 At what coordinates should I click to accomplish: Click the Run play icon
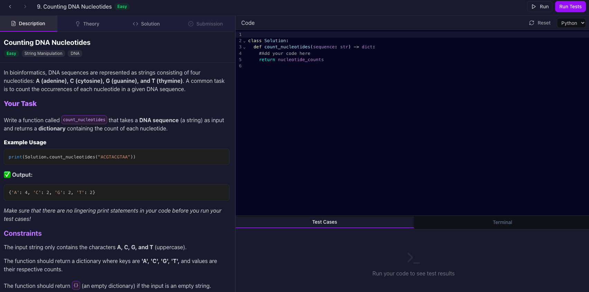point(534,7)
